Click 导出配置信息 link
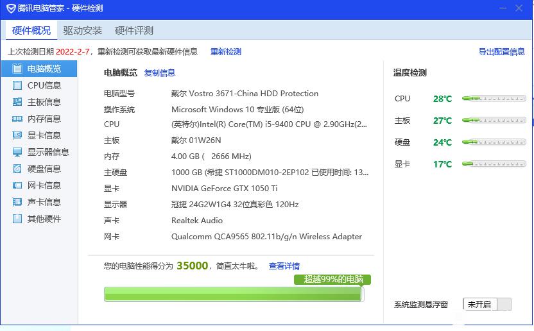 (x=502, y=52)
